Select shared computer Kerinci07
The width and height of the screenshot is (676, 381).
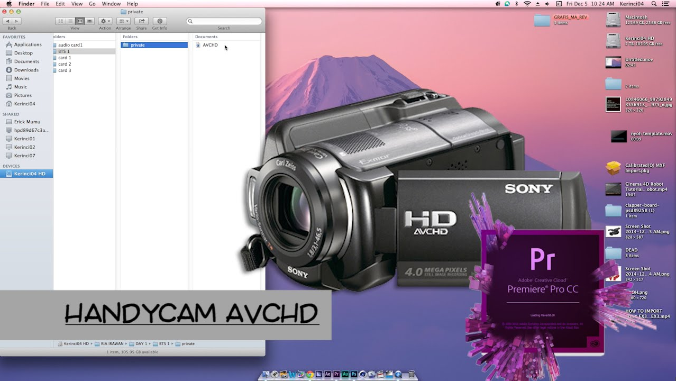tap(24, 156)
